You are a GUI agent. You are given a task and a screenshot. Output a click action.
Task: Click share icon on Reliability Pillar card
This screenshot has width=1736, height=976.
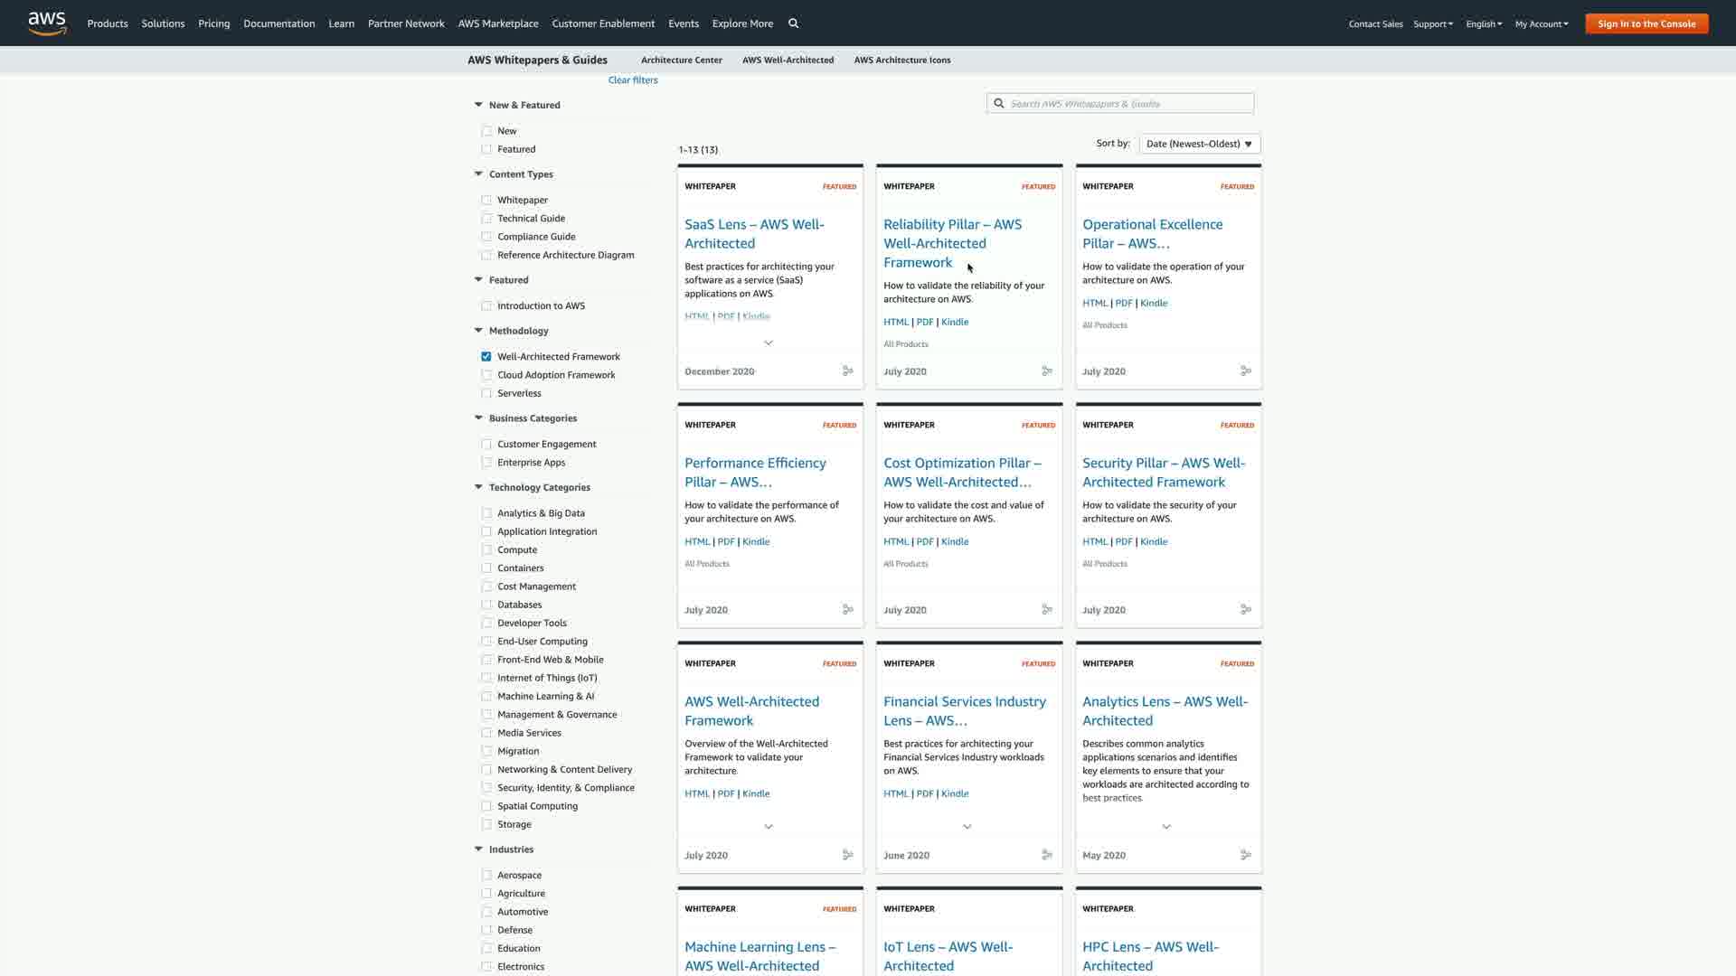pyautogui.click(x=1047, y=371)
